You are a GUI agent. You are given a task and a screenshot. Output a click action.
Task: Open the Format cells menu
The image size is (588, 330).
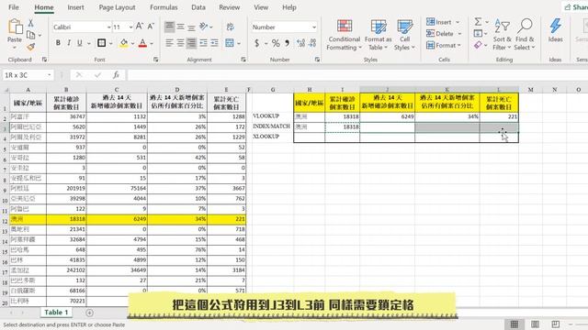pos(443,45)
